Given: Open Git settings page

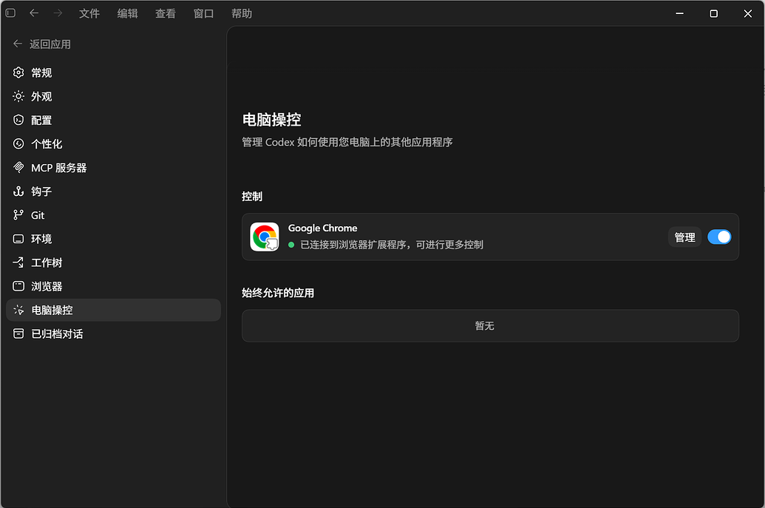Looking at the screenshot, I should tap(113, 215).
